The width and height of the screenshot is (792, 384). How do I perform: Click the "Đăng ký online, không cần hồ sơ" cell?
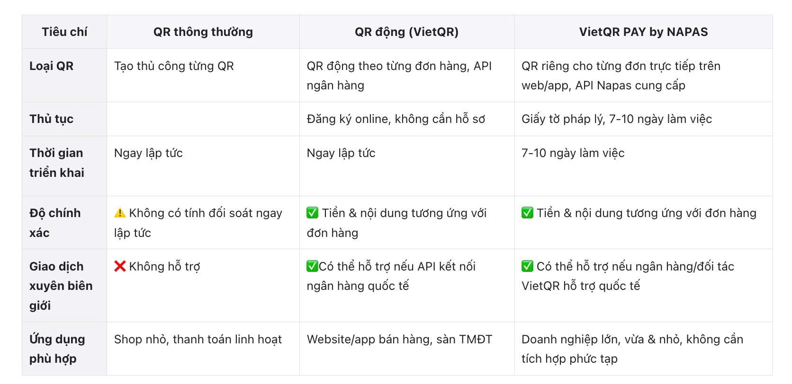(396, 119)
